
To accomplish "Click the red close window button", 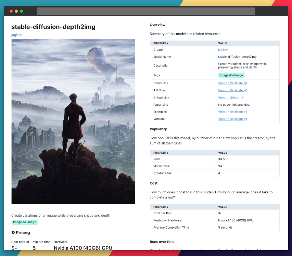I will coord(11,11).
